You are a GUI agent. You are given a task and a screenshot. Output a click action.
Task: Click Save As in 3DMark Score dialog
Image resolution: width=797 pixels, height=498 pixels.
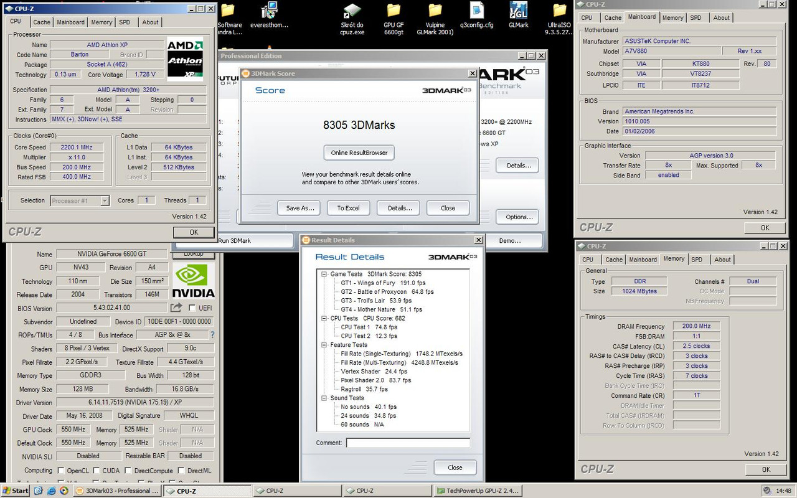coord(299,208)
